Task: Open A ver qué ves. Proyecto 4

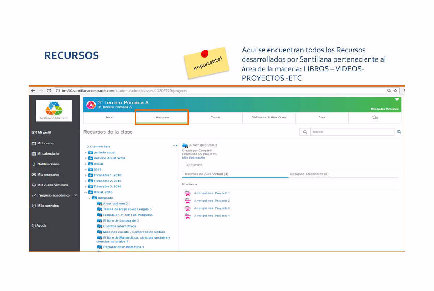Action: tap(212, 216)
